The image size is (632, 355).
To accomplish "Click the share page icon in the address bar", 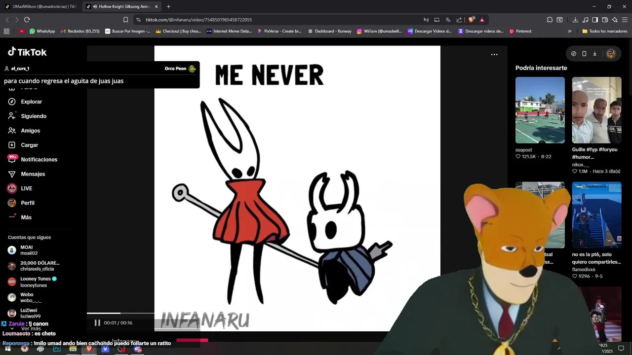I will click(459, 20).
